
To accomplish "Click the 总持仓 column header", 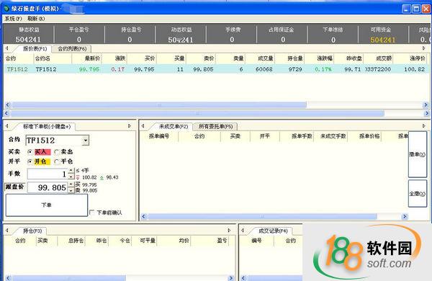I will [71, 241].
